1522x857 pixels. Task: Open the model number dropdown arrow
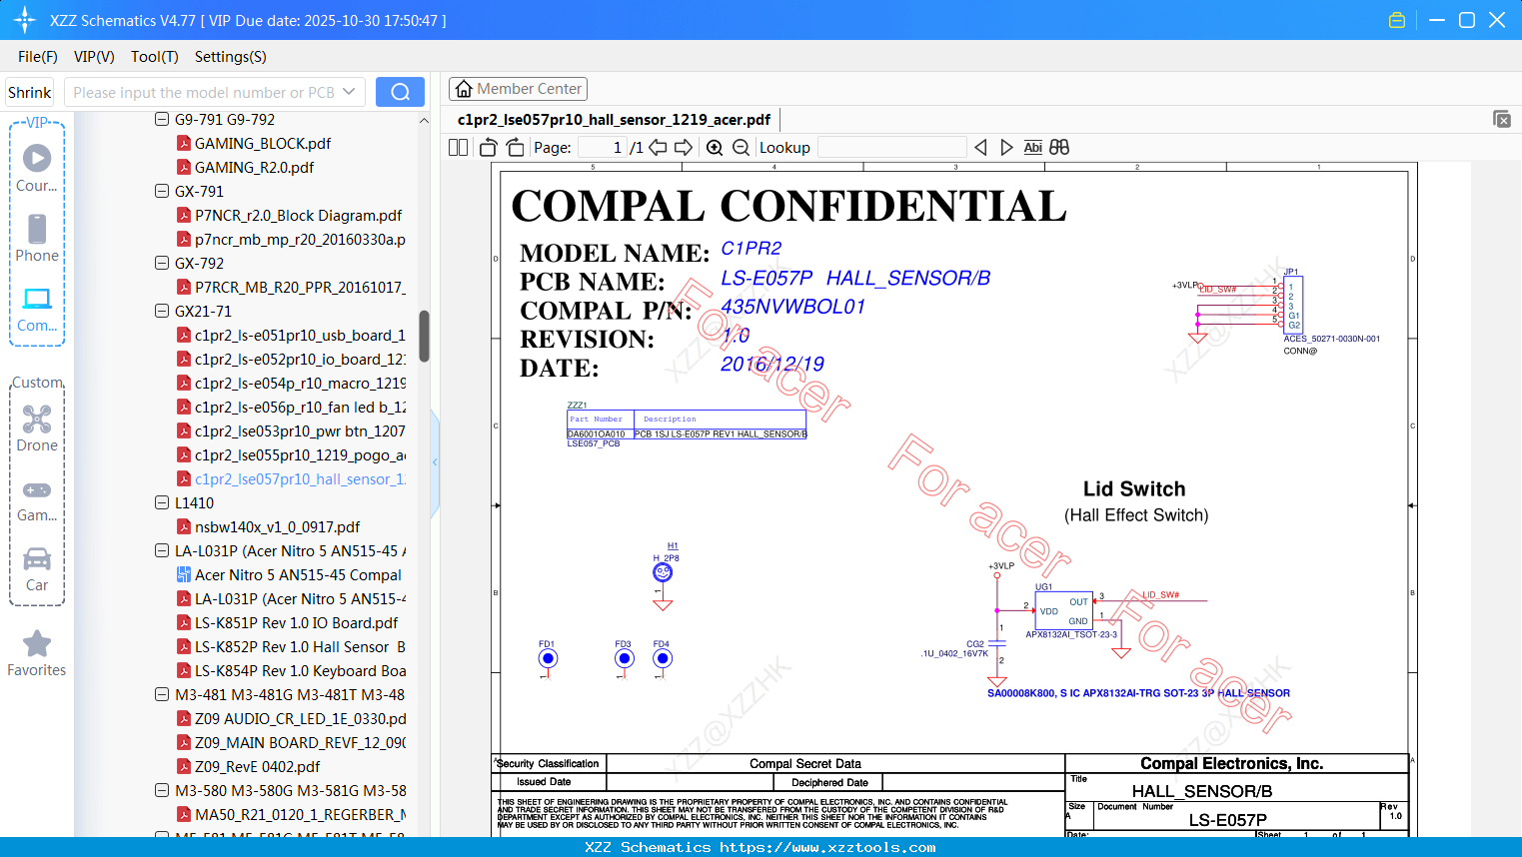349,92
